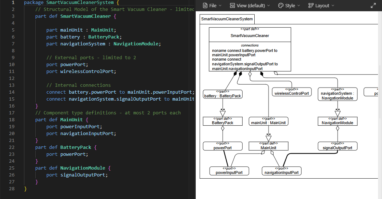Click the Layout graph icon
Image resolution: width=382 pixels, height=199 pixels.
point(310,5)
